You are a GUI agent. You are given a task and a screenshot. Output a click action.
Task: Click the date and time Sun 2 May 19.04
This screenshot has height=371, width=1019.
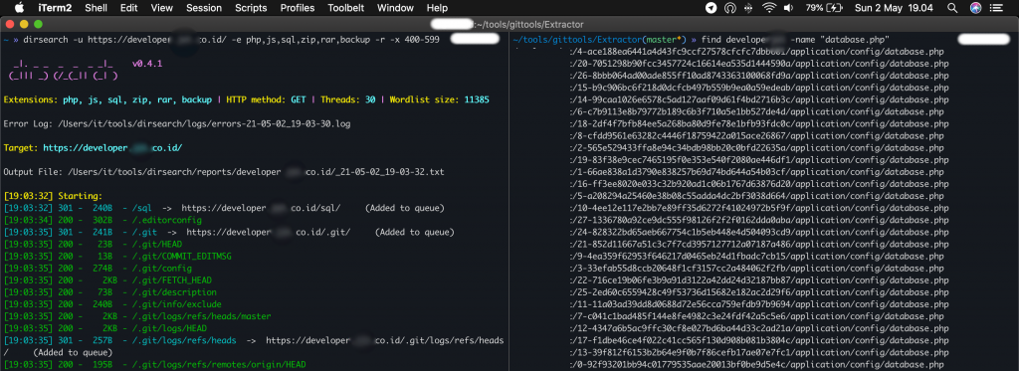(894, 8)
